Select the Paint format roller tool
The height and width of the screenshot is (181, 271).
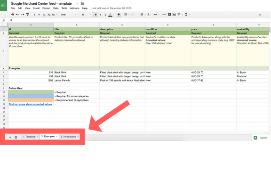pos(28,15)
